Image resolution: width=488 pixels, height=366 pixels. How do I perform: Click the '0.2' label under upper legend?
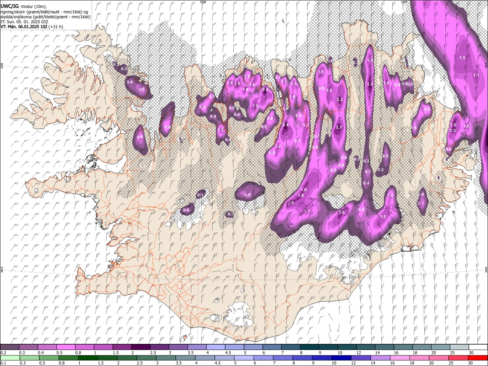coord(3,353)
